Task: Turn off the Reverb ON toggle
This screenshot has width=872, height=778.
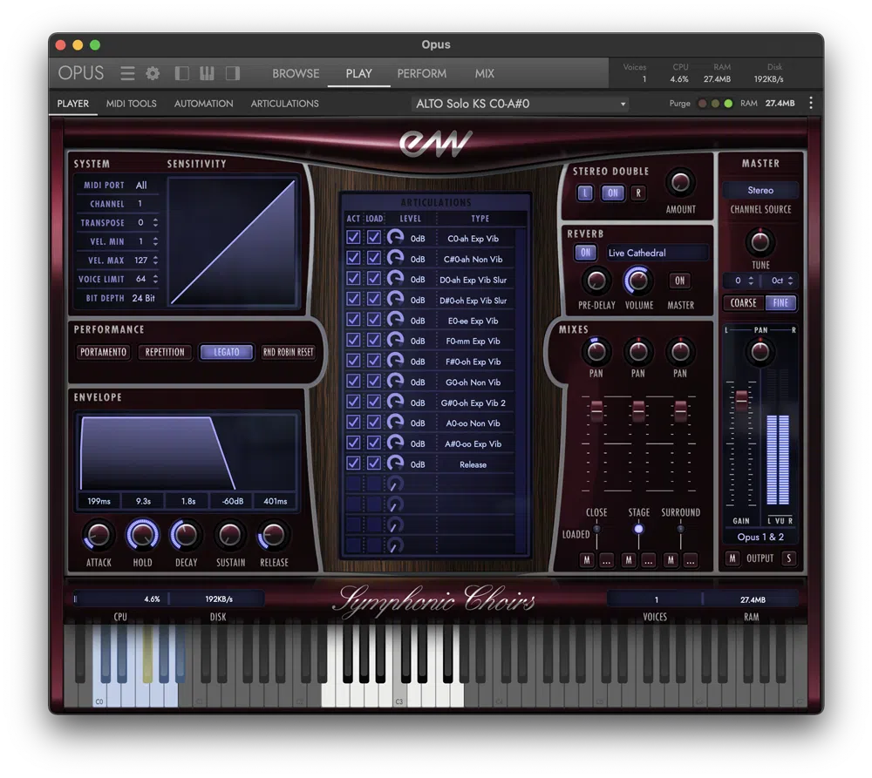Action: (x=585, y=253)
